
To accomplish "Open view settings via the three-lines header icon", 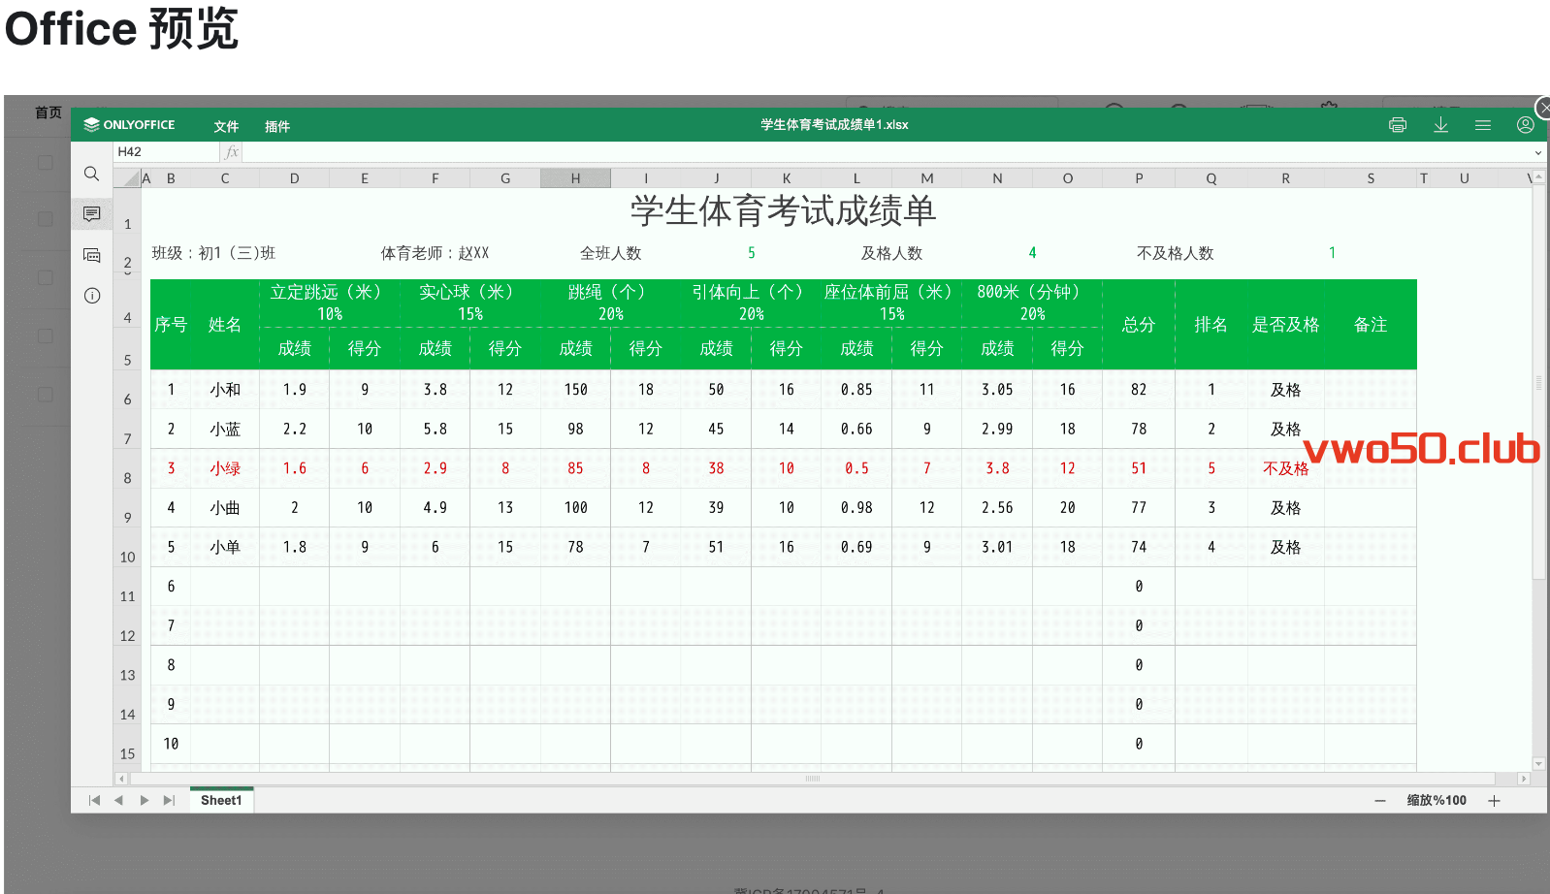I will click(x=1482, y=125).
